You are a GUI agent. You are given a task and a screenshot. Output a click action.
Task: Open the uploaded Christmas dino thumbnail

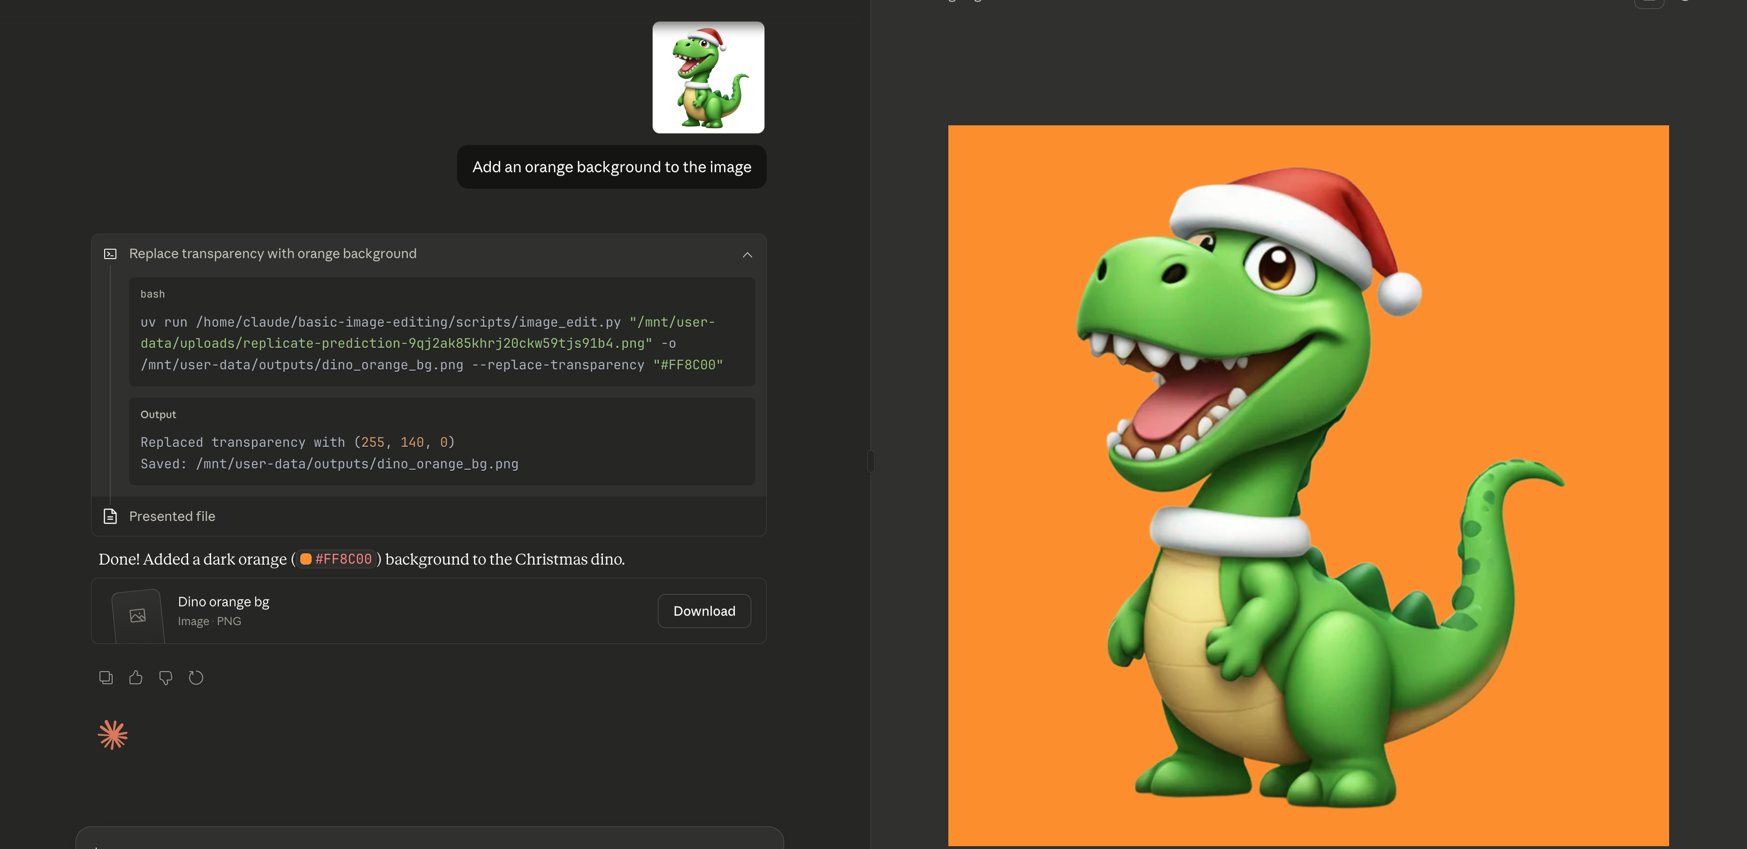click(708, 77)
